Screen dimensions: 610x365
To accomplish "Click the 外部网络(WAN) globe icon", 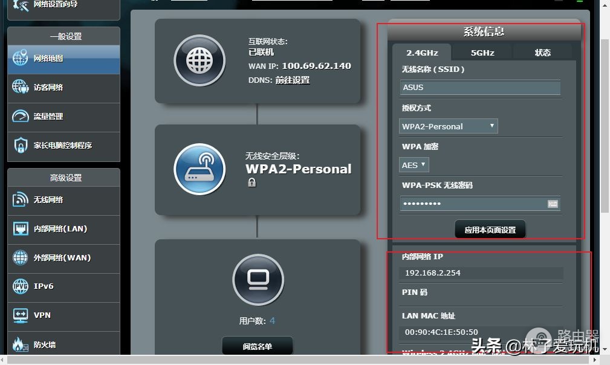I will (x=20, y=257).
